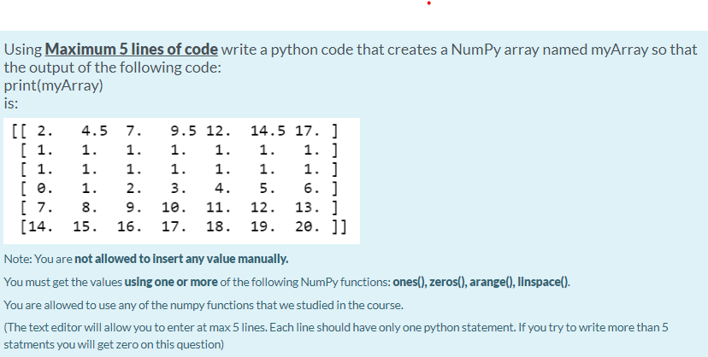Click the 'Note: You are' text

tap(38, 259)
